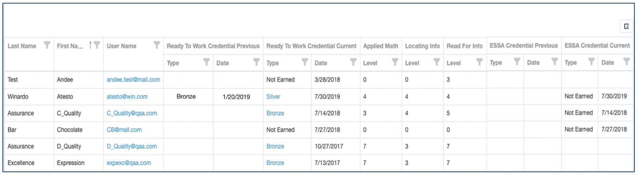
Task: Open atesto@win.com user link
Action: point(127,97)
